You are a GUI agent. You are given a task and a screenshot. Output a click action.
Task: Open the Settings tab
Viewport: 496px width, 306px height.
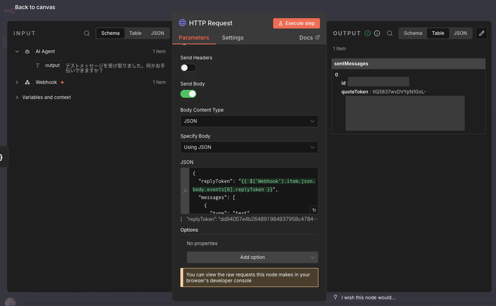point(233,38)
